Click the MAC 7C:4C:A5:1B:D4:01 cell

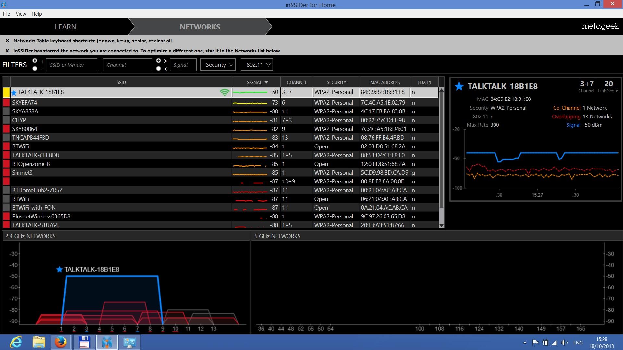coord(385,129)
